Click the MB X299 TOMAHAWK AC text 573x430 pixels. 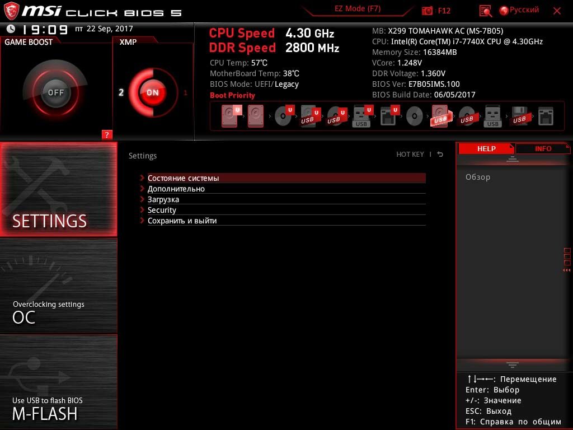(438, 31)
